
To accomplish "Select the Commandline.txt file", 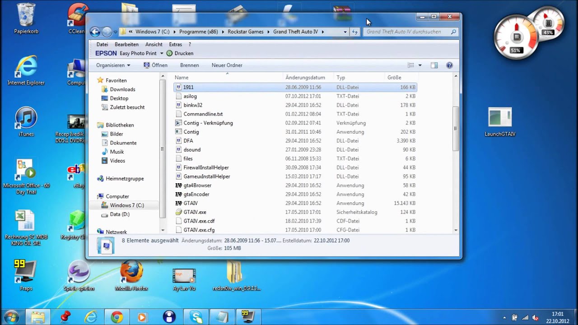I will coord(295,114).
